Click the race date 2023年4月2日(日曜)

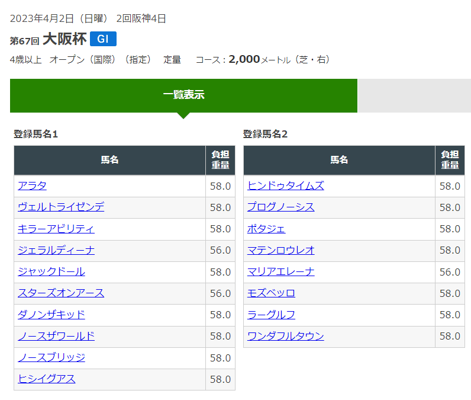(x=59, y=18)
